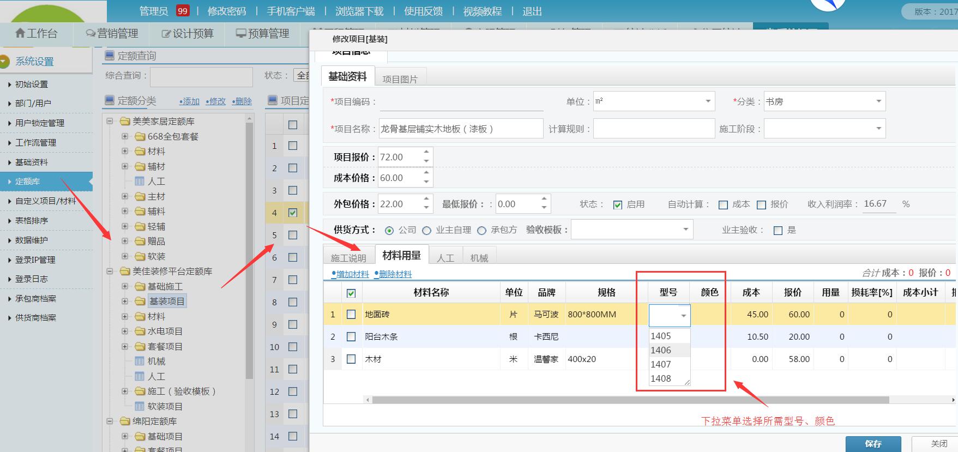
Task: Expand the 668全包套餐 tree node
Action: click(x=125, y=136)
